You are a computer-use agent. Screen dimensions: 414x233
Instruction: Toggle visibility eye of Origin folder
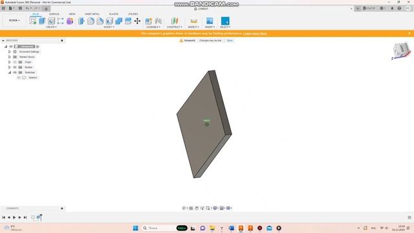point(15,62)
